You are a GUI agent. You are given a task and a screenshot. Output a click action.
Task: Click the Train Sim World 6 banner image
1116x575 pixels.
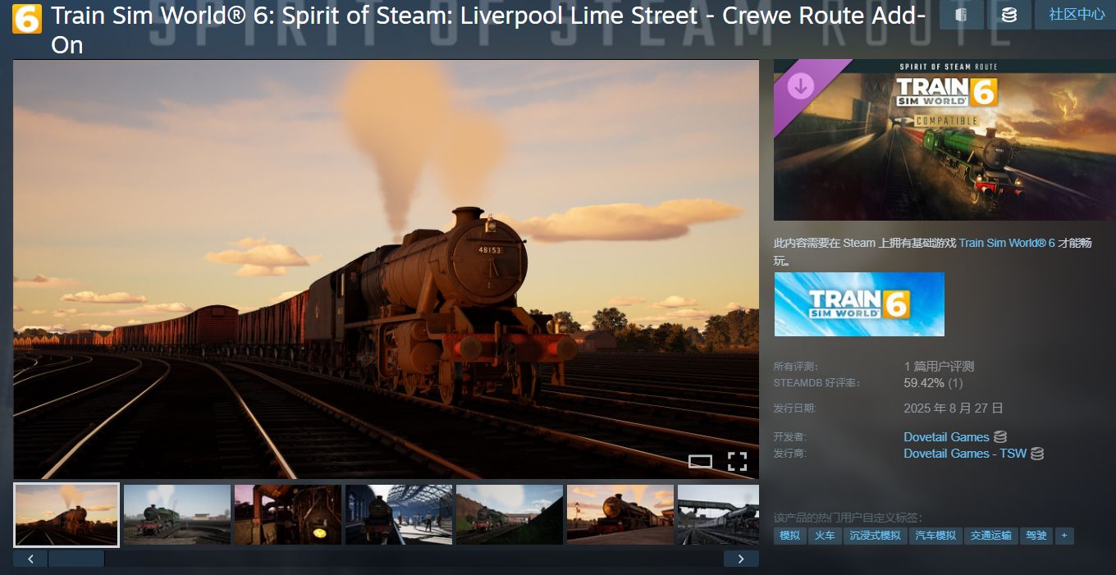coord(859,304)
